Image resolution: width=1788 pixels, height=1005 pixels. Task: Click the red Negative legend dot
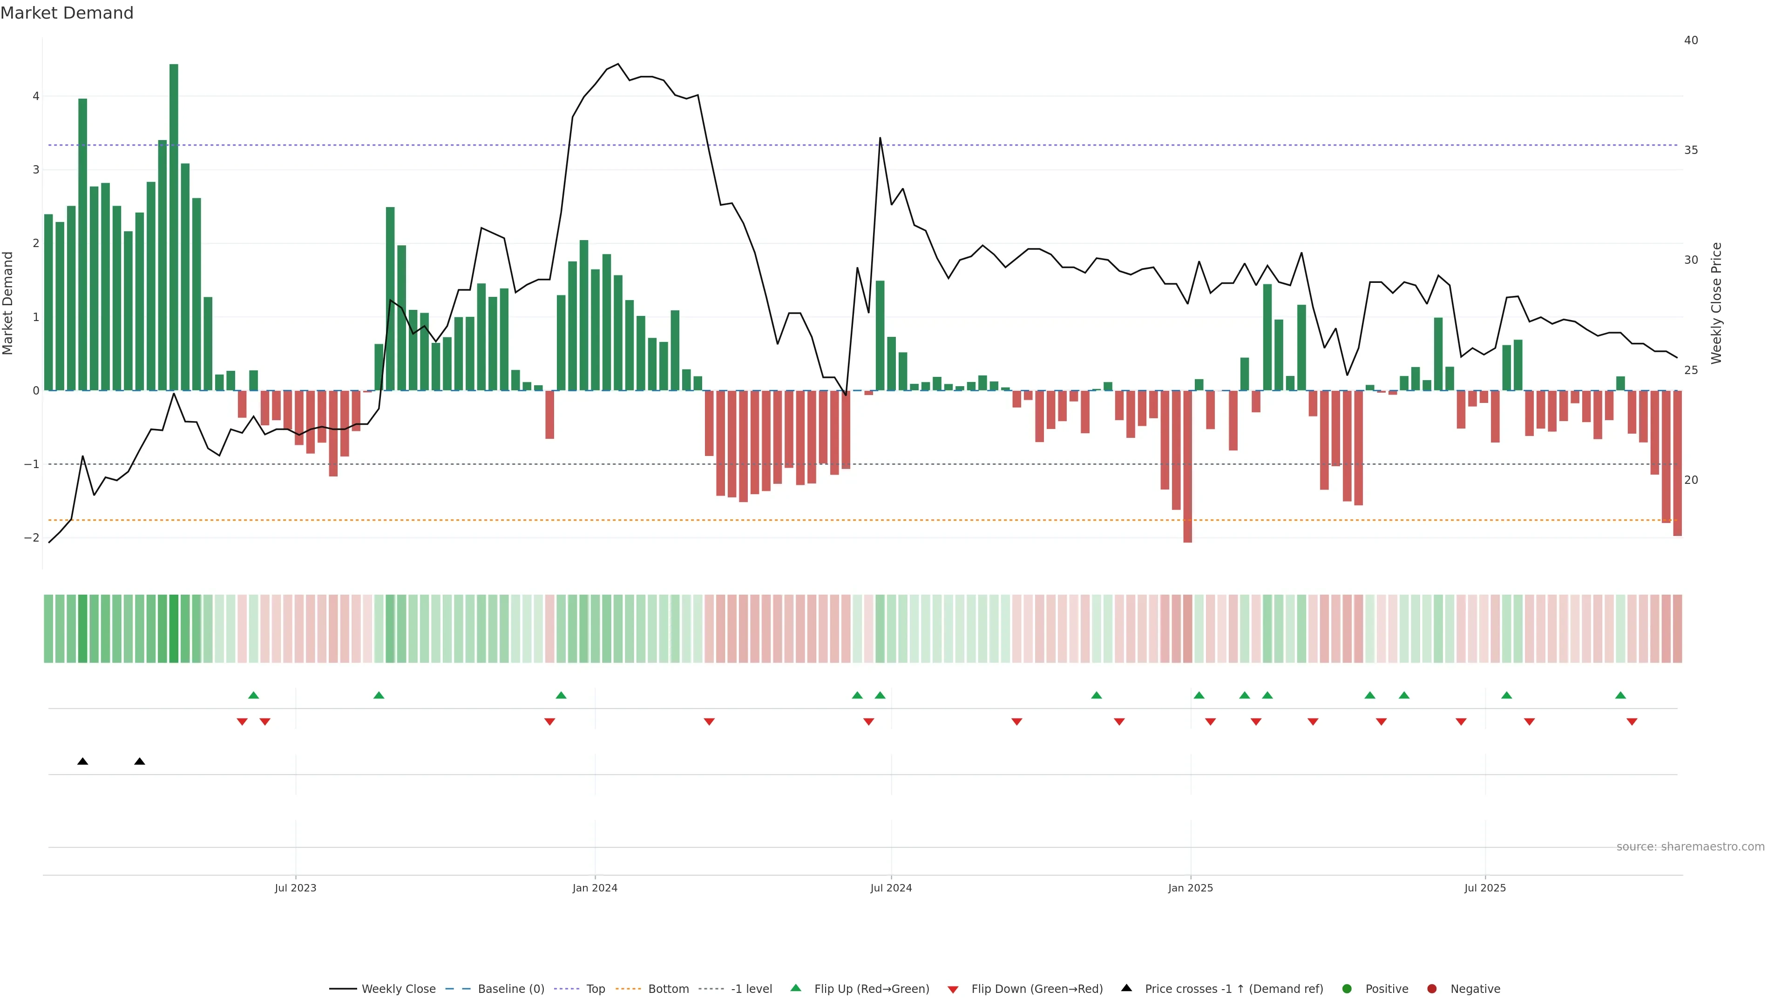tap(1432, 988)
